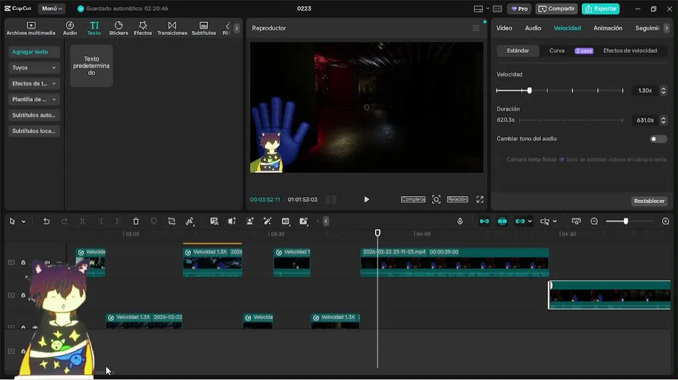Open the Archivos multimedia panel
The image size is (678, 380).
(31, 28)
